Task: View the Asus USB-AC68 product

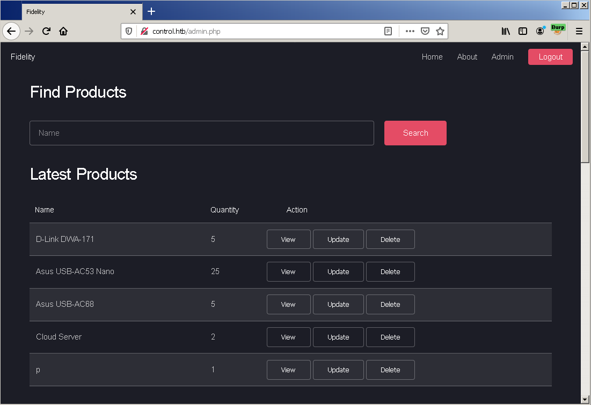Action: click(x=288, y=304)
